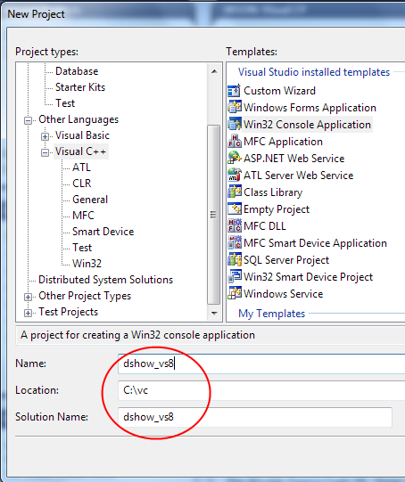This screenshot has width=405, height=482.
Task: Collapse the Other Languages tree node
Action: [x=28, y=120]
